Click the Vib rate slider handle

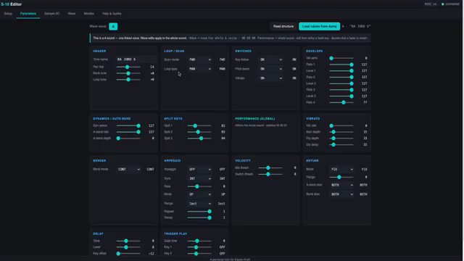(331, 125)
